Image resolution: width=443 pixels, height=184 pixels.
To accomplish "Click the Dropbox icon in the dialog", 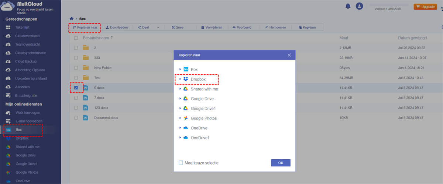I will point(186,79).
